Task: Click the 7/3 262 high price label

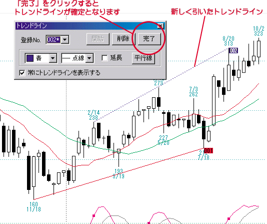Action: click(x=193, y=92)
